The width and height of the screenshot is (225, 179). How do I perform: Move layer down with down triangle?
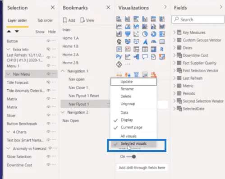coord(17,32)
